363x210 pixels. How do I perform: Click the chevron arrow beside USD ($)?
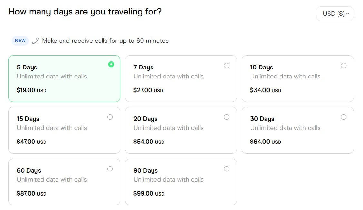[348, 14]
